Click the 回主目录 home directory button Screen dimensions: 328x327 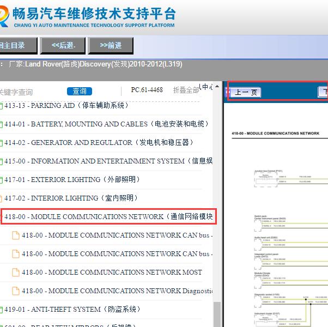click(18, 45)
